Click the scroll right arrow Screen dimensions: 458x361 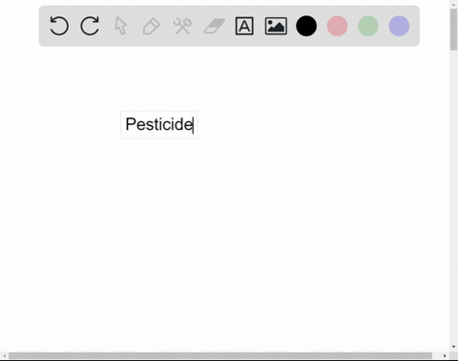coord(445,355)
